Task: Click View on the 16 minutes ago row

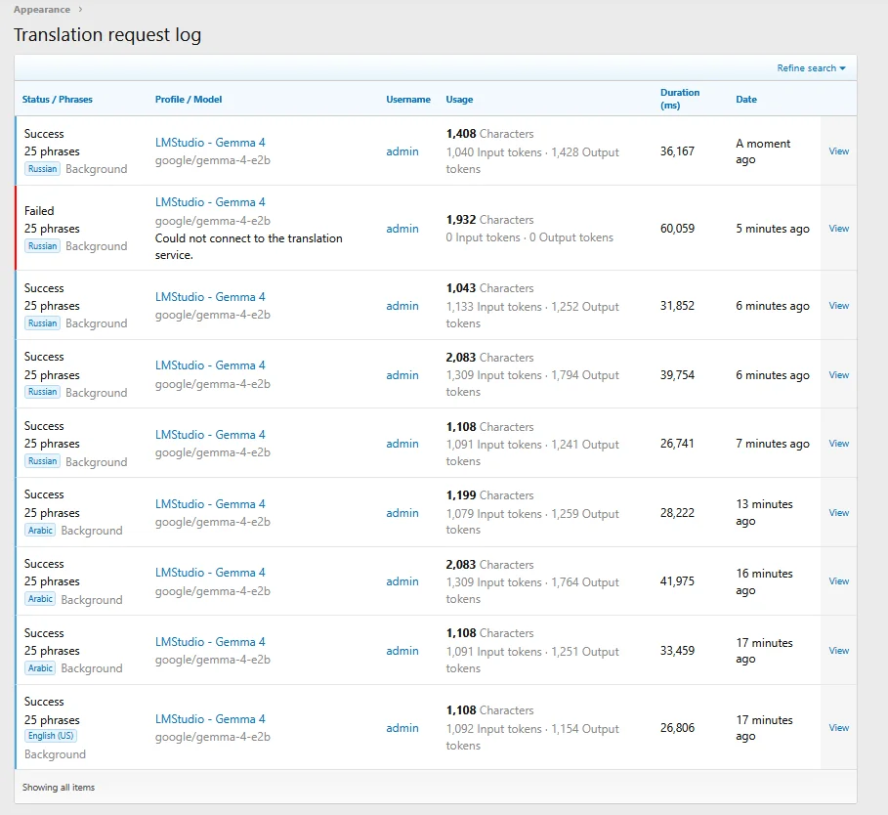Action: coord(839,581)
